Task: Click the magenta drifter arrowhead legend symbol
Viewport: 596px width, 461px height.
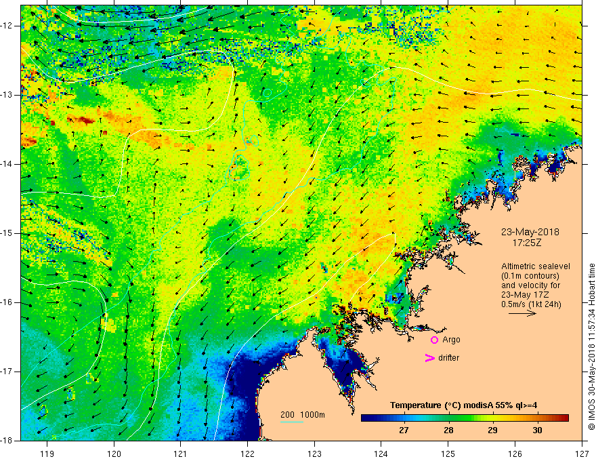Action: coord(429,358)
